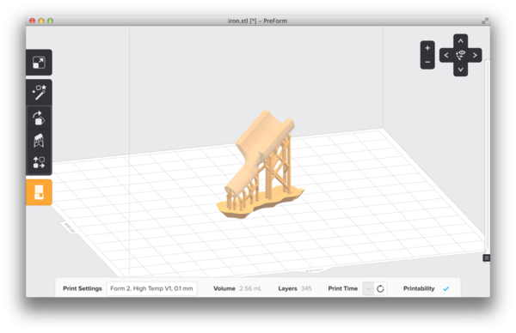The width and height of the screenshot is (516, 333).
Task: Refresh the Print Time estimate
Action: click(x=380, y=288)
